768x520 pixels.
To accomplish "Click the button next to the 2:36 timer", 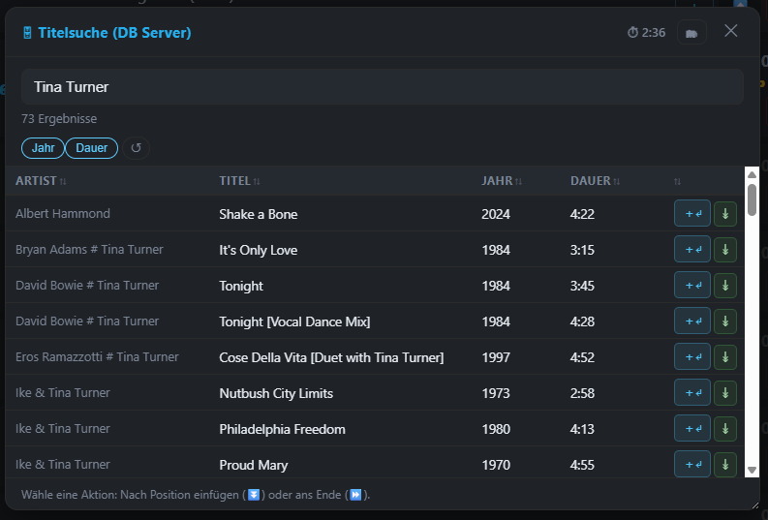I will (691, 33).
